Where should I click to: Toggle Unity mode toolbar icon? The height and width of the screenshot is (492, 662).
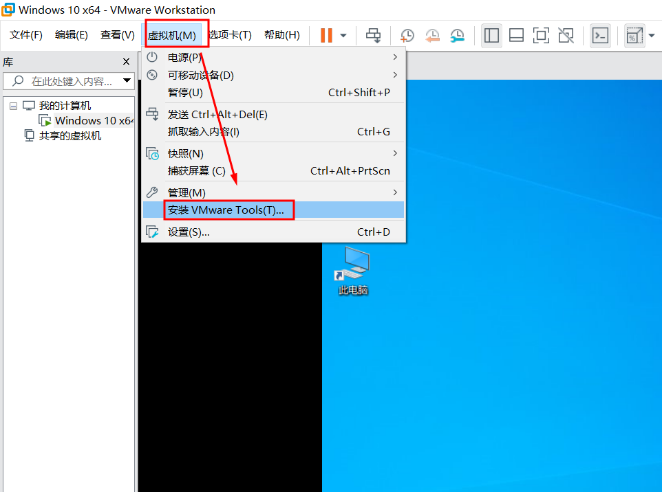coord(566,36)
